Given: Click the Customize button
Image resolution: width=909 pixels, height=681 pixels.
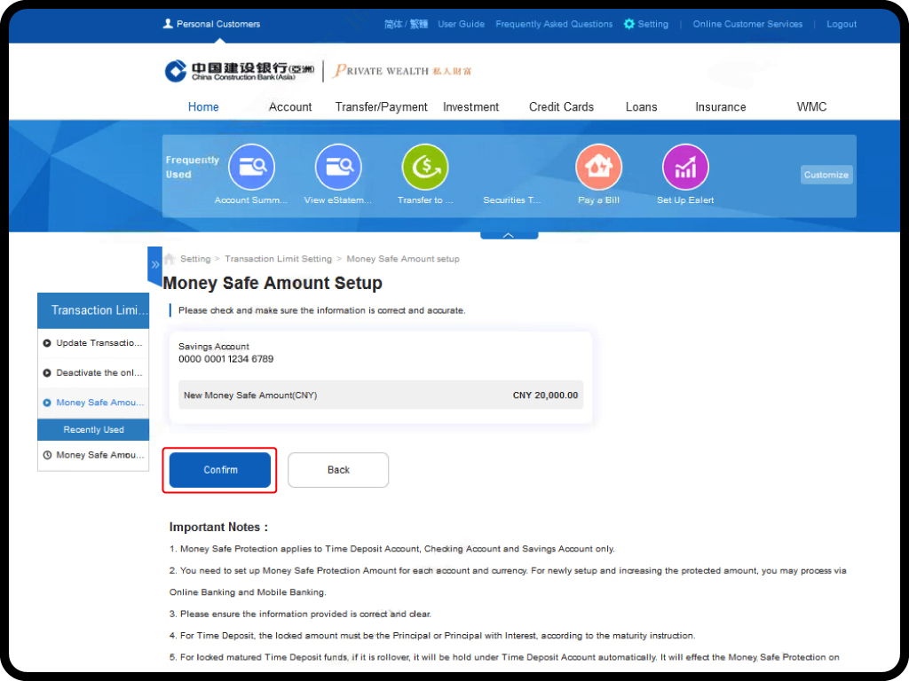Looking at the screenshot, I should [x=826, y=175].
